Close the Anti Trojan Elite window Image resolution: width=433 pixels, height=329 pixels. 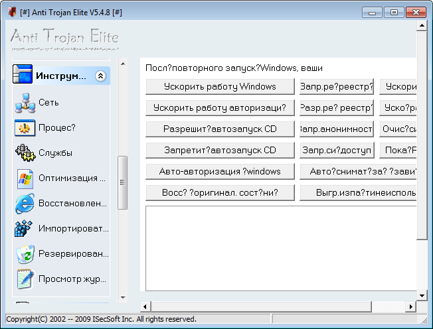point(416,13)
